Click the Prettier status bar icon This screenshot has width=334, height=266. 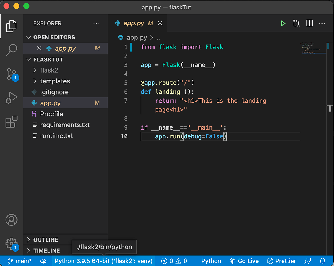point(281,261)
